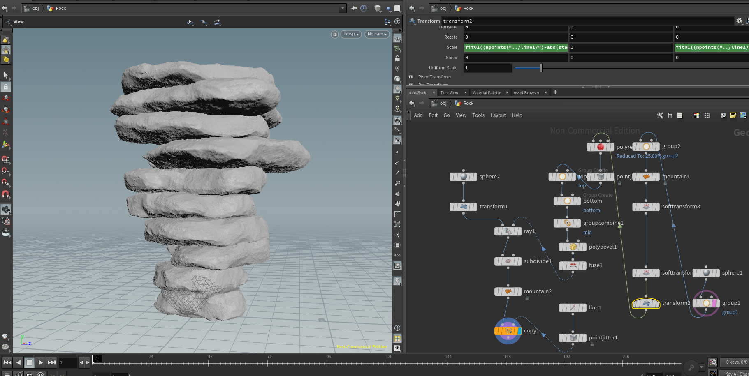Click the sticky note icon in network toolbar
The width and height of the screenshot is (749, 376).
click(733, 115)
